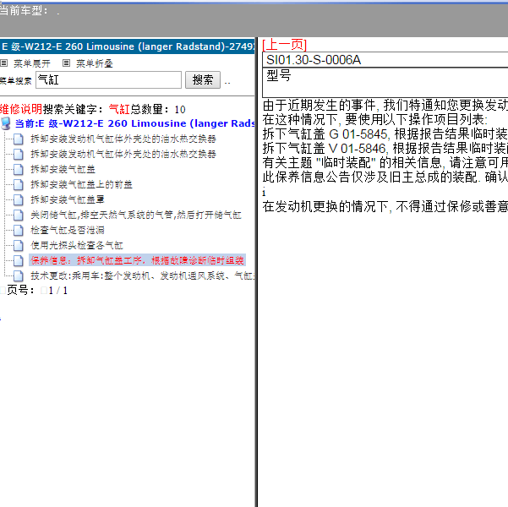Open 拆卸安装气缸盖上的前盖 document
The width and height of the screenshot is (508, 507).
(x=81, y=184)
